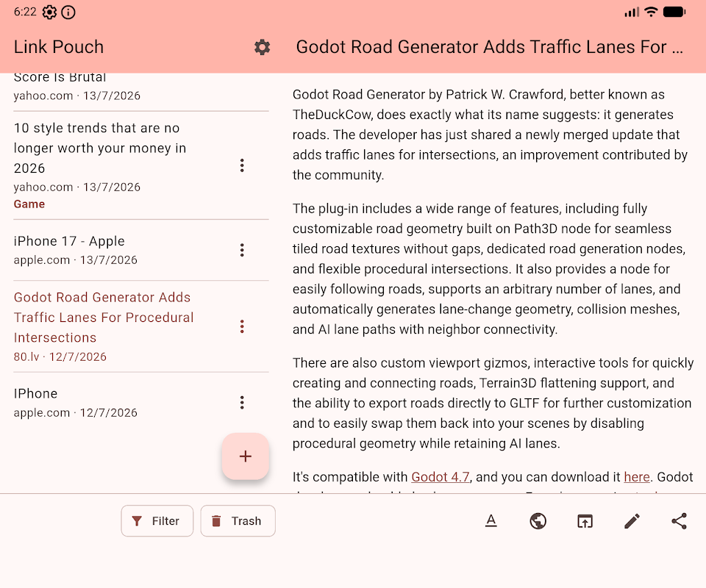
Task: Open the Filter button
Action: 157,521
